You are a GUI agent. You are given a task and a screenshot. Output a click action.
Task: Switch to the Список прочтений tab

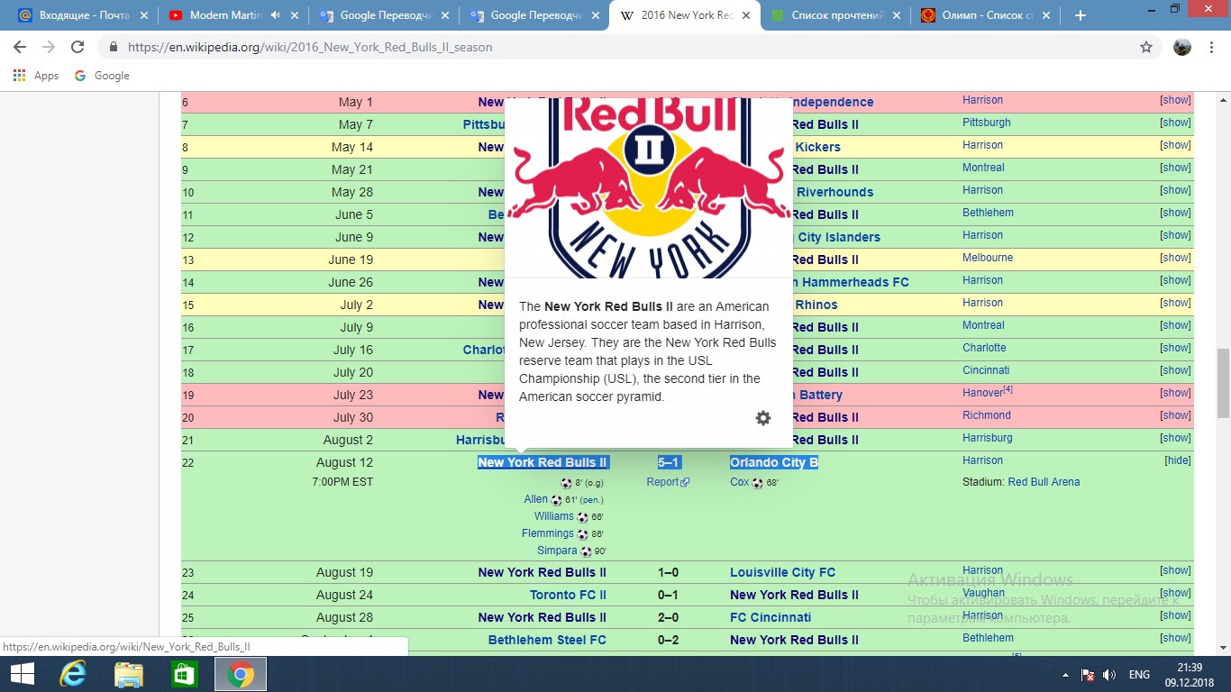click(x=834, y=15)
